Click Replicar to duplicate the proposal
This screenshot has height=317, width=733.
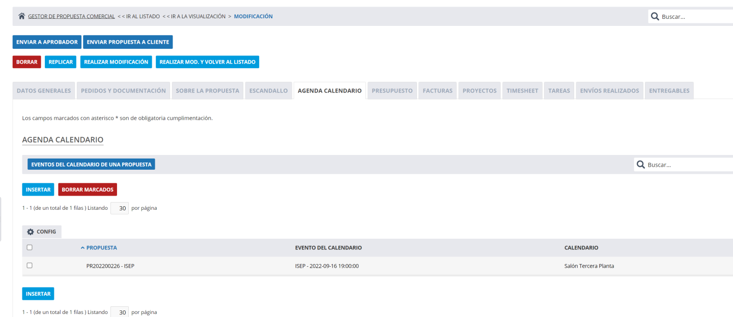(61, 62)
